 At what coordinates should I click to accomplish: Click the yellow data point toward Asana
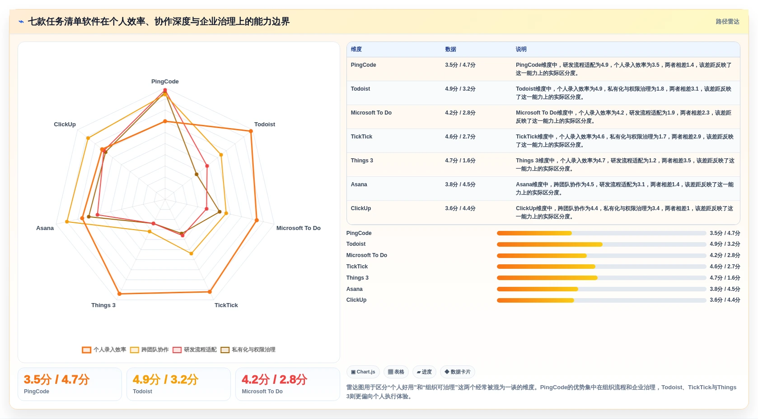[x=67, y=222]
